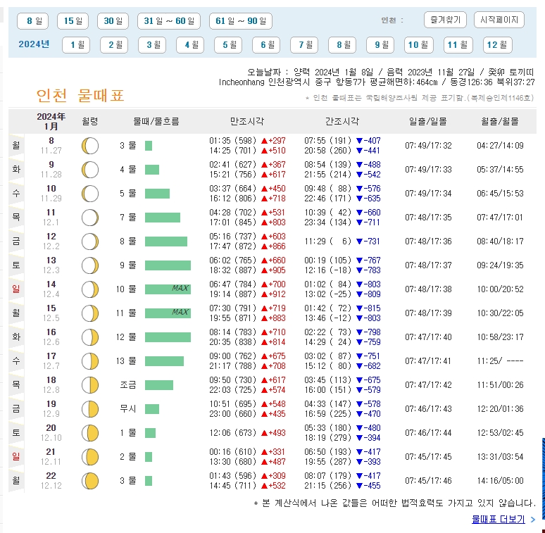
Task: Switch to 1월 tide table
Action: [x=76, y=45]
